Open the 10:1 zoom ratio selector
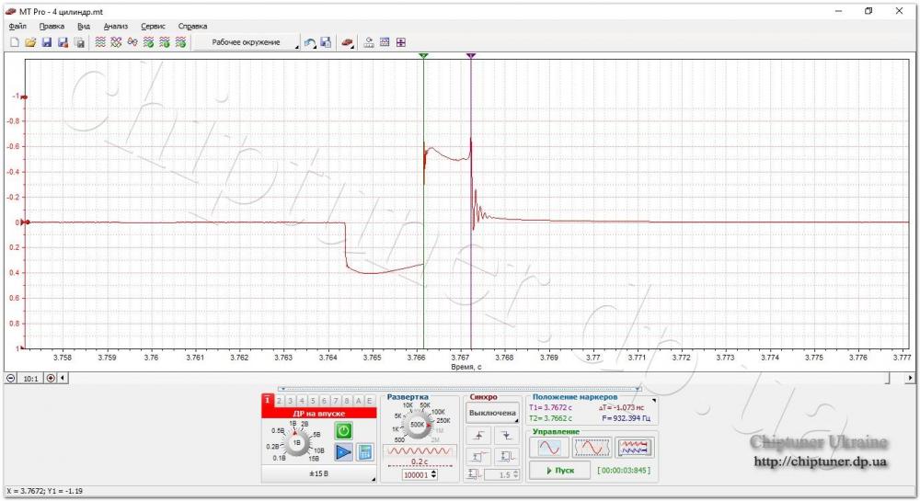 click(30, 379)
